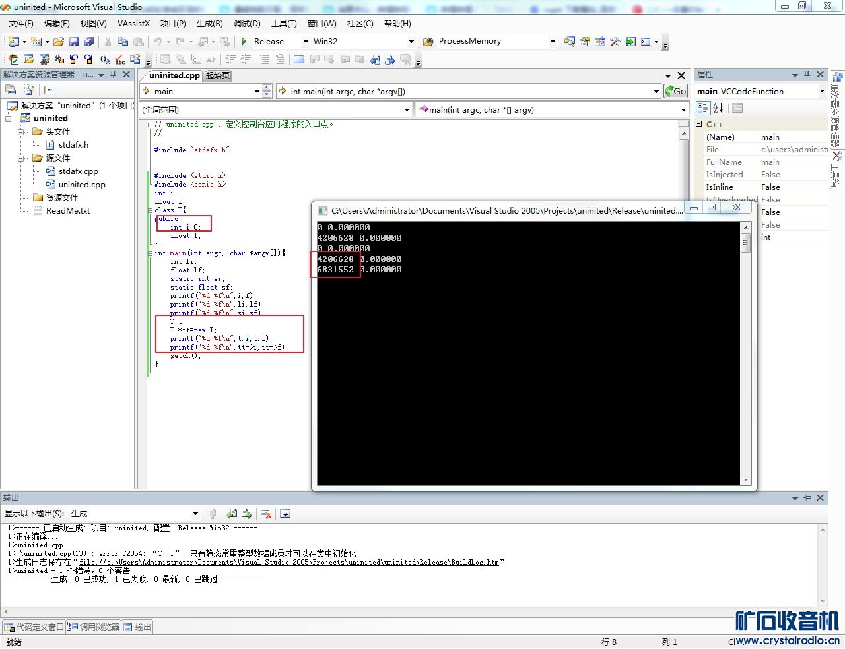Click the green Go button
This screenshot has width=845, height=649.
(676, 92)
